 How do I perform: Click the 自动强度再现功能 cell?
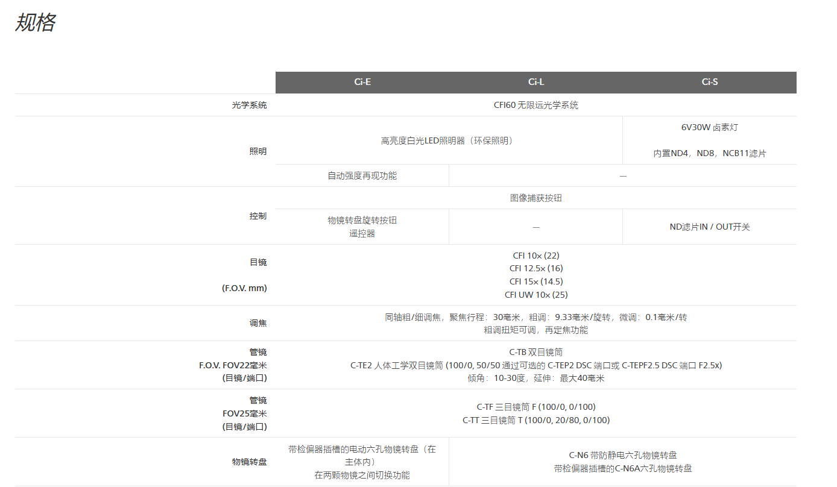[362, 176]
